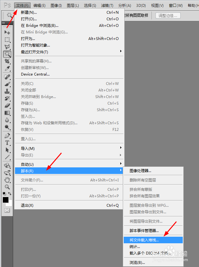Select the Rectangular Marquee tool
This screenshot has width=199, height=267.
pyautogui.click(x=7, y=40)
